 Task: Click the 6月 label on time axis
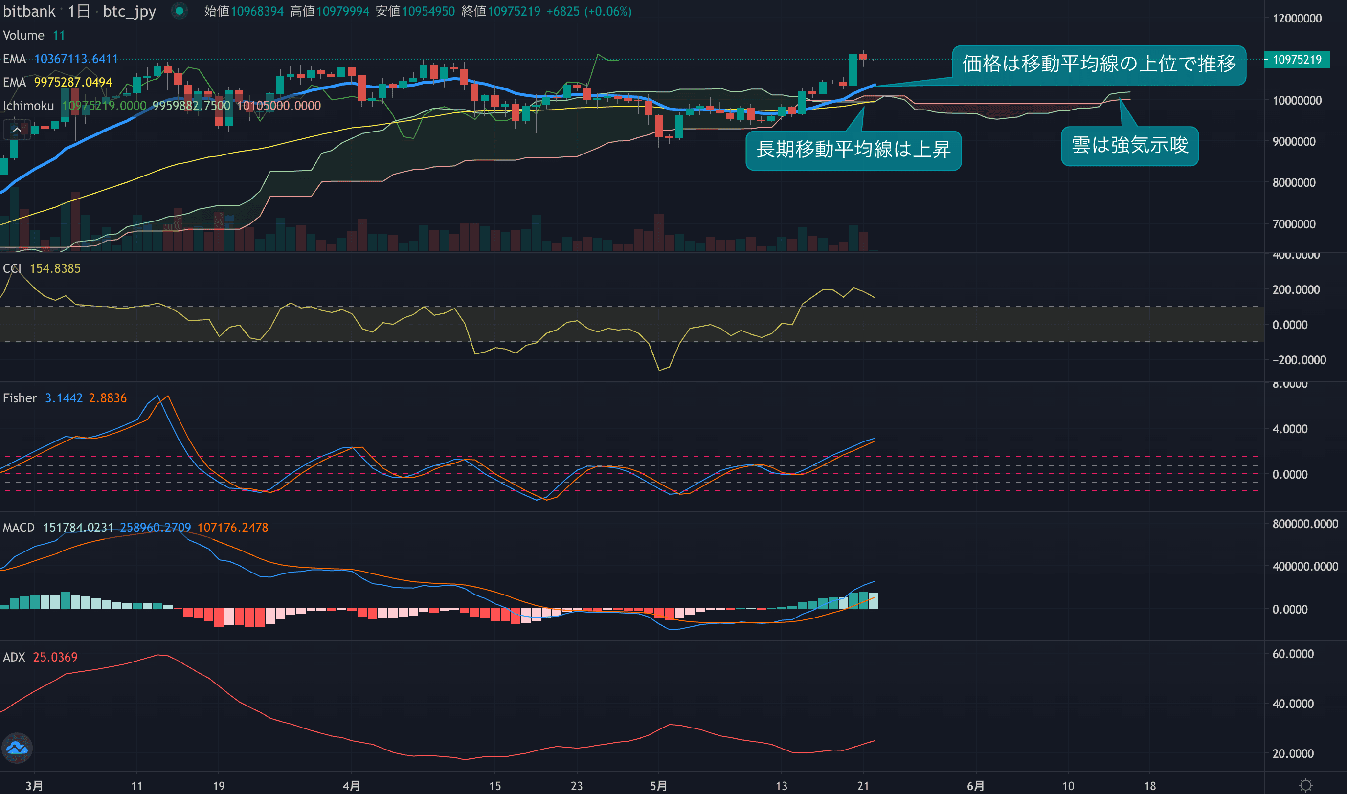pyautogui.click(x=975, y=785)
